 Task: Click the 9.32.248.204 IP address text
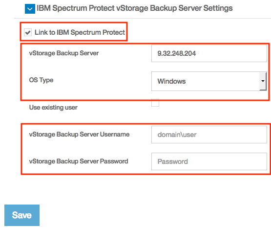pyautogui.click(x=176, y=53)
